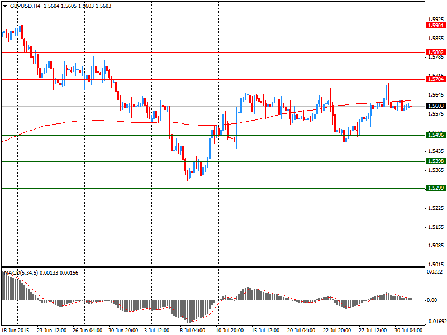Viewport: 447px width, 335px height.
Task: Click the 1.5365 price scale value
Action: click(436, 170)
